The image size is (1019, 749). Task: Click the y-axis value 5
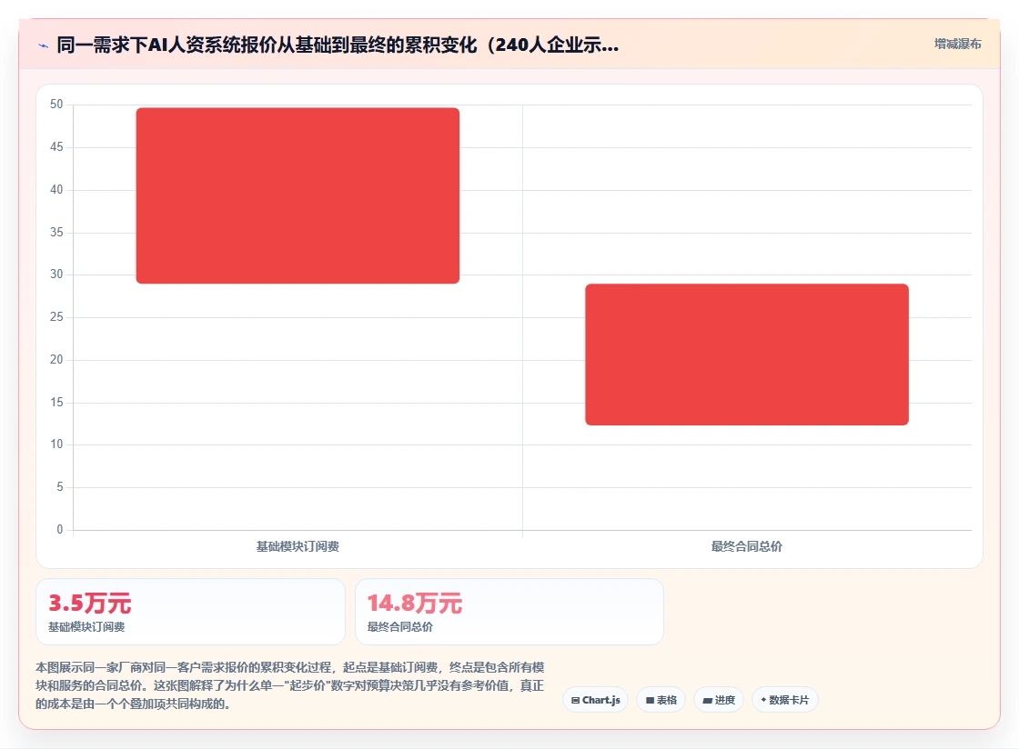[60, 487]
